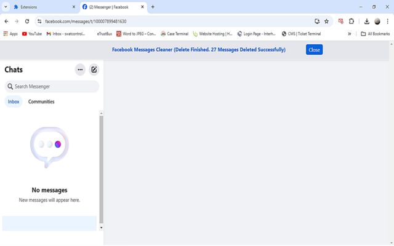The image size is (394, 246).
Task: Click the Facebook Messages Cleaner status text
Action: [x=199, y=50]
